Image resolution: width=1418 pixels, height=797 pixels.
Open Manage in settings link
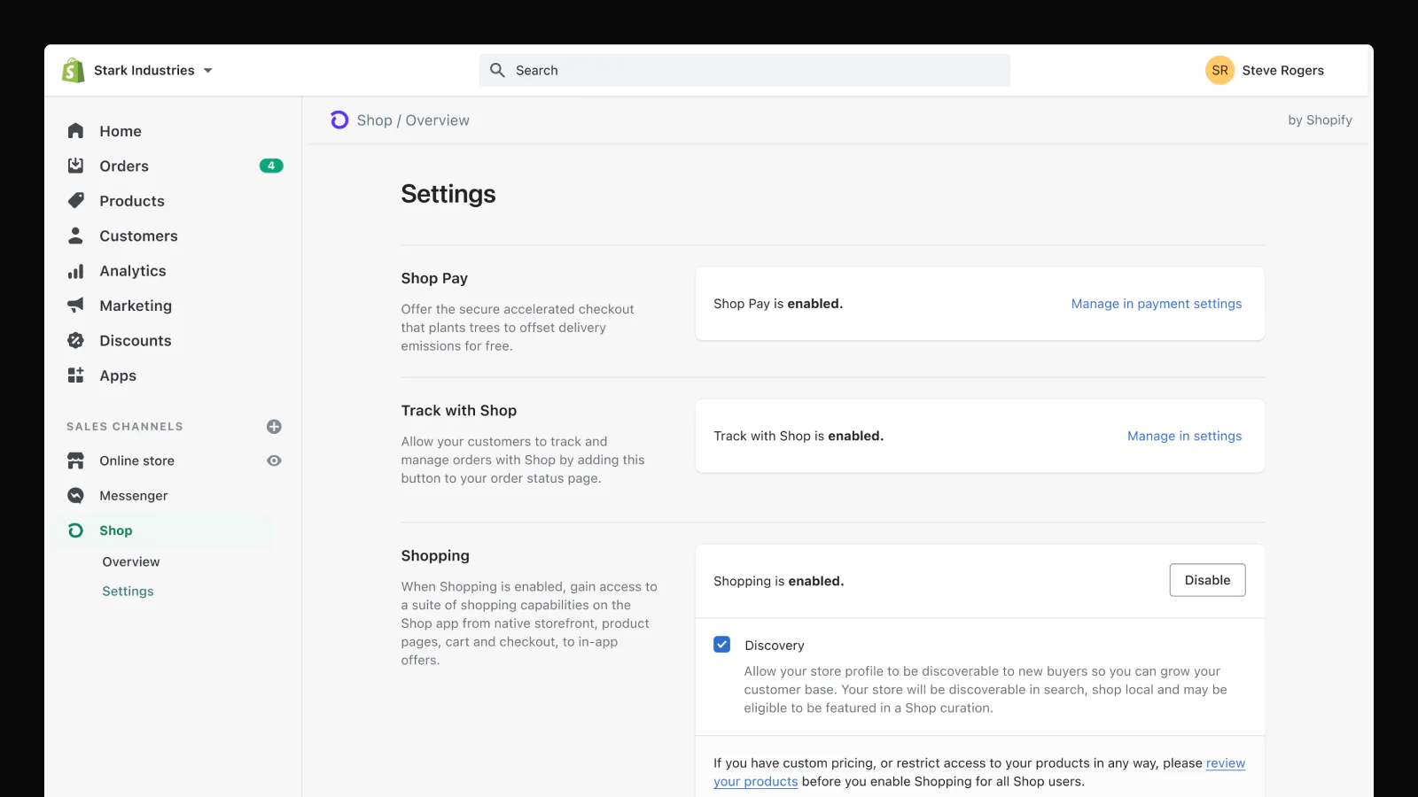pyautogui.click(x=1184, y=436)
